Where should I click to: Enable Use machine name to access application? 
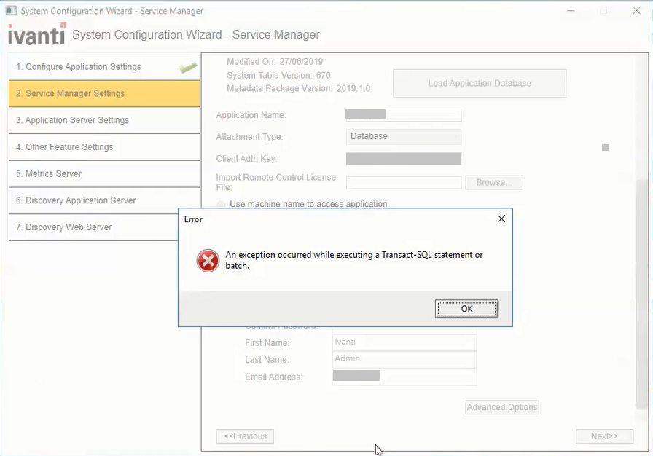pyautogui.click(x=222, y=205)
